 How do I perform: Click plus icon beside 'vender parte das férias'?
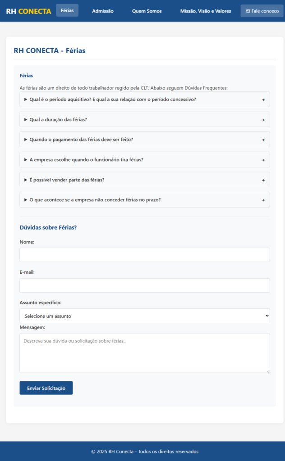click(263, 180)
